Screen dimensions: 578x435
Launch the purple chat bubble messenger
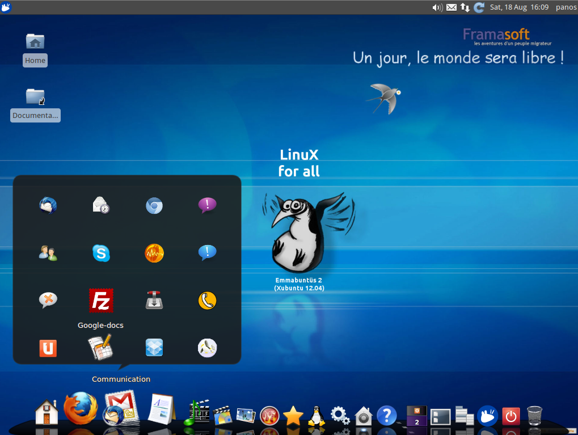pos(207,205)
